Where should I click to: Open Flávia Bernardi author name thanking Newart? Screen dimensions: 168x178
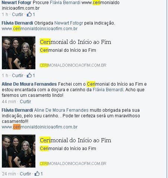[17, 23]
